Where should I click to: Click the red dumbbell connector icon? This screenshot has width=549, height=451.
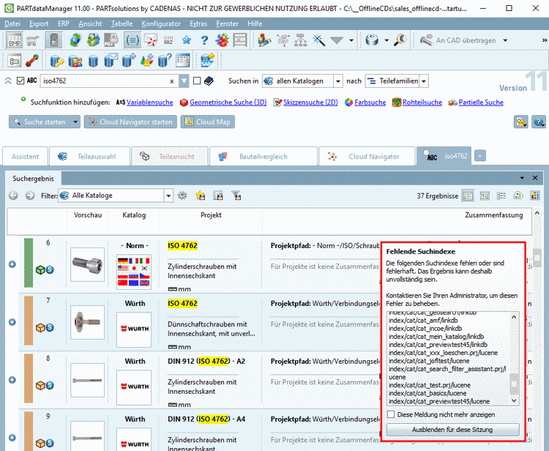32,61
